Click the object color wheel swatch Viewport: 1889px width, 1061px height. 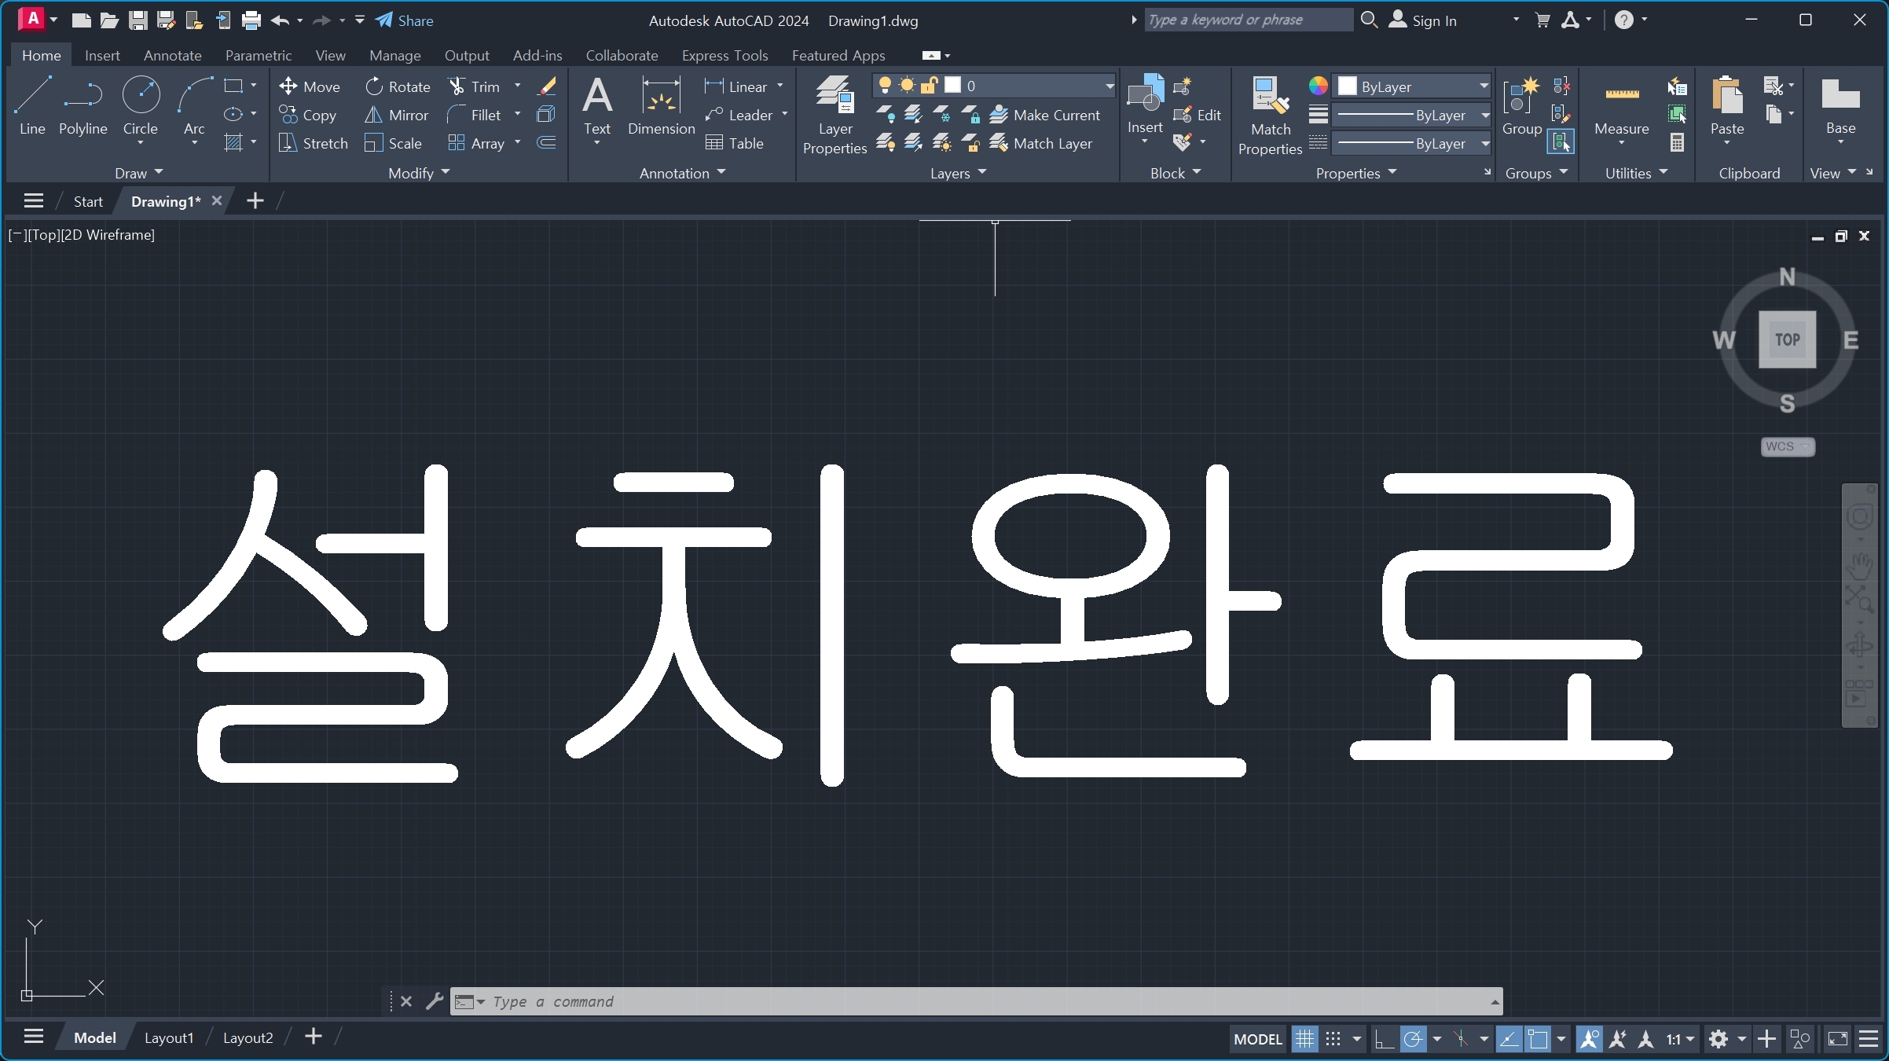tap(1318, 86)
